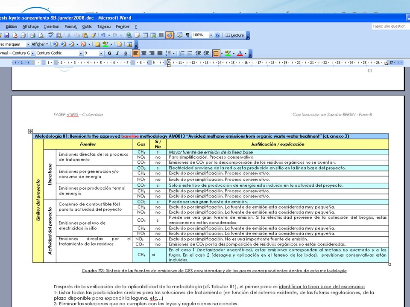Image resolution: width=410 pixels, height=307 pixels.
Task: Undo the last action
Action: click(103, 35)
